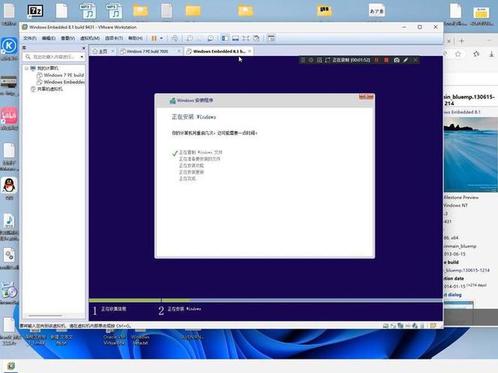The image size is (498, 373).
Task: Open the recorder menu hamburger icon
Action: [303, 60]
